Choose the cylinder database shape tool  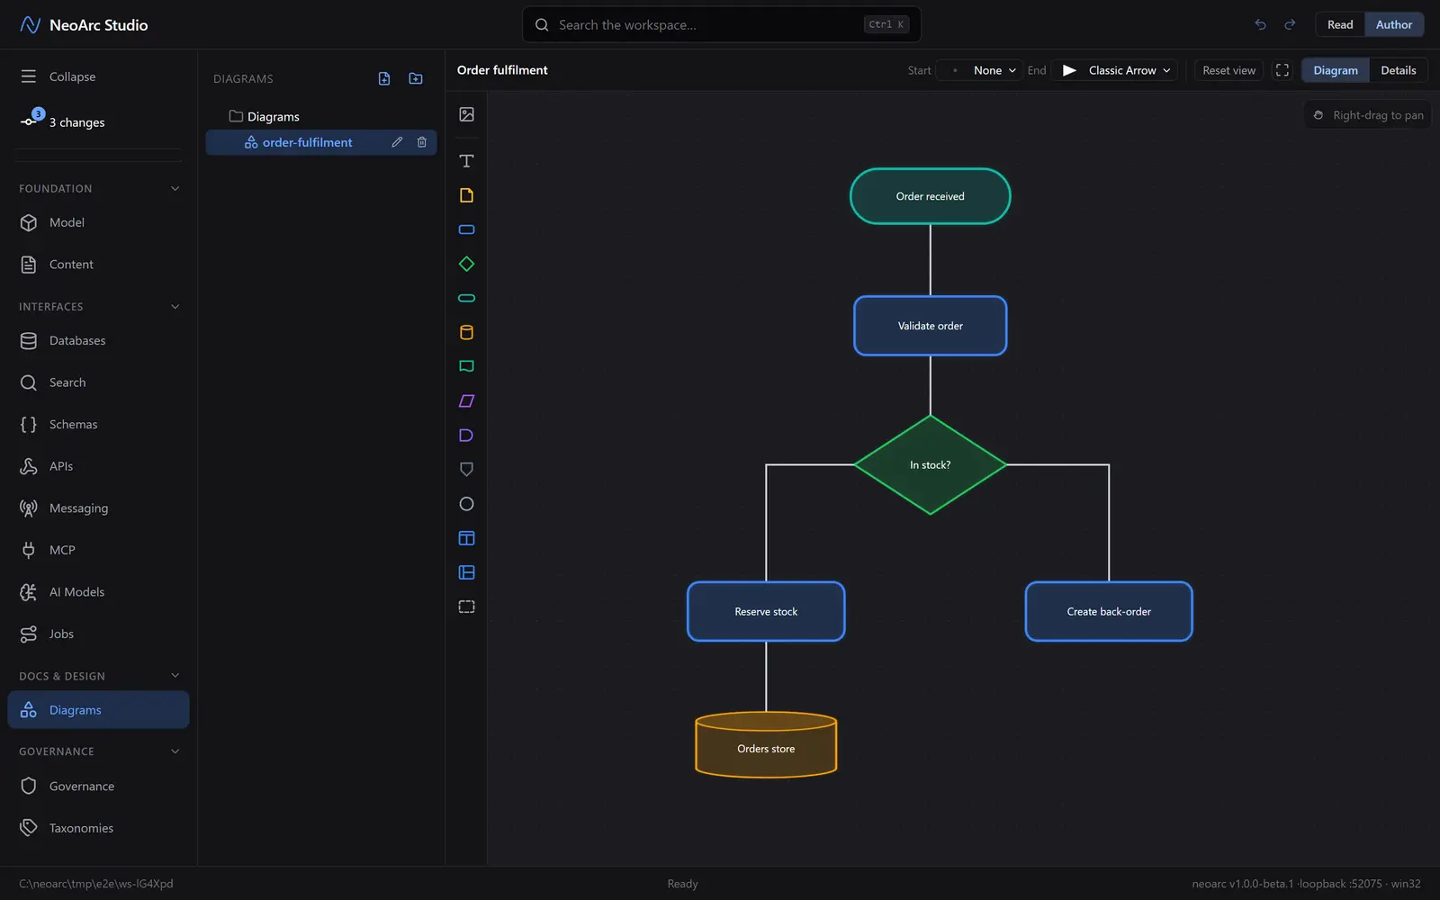(466, 332)
